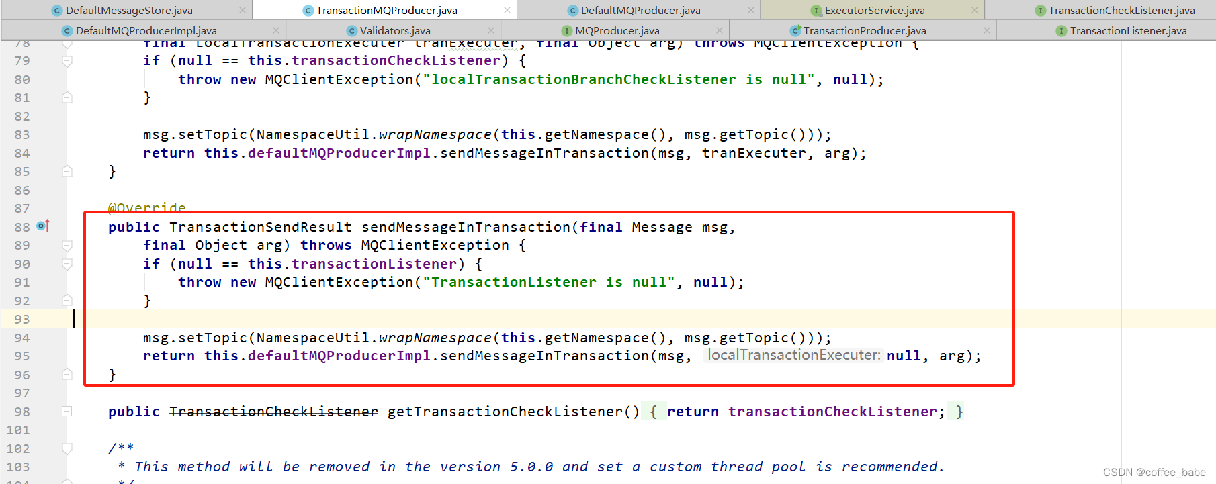
Task: Open TransactionProducer.java tab
Action: (x=865, y=30)
